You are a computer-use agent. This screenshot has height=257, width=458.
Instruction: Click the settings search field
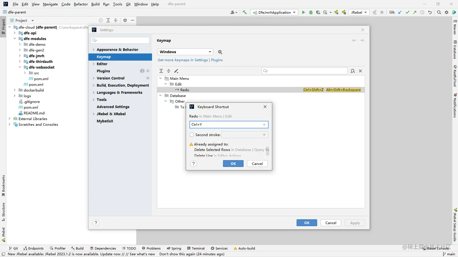[x=120, y=41]
